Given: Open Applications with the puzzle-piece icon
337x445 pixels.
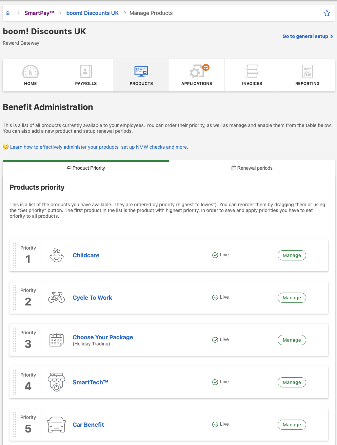Looking at the screenshot, I should tap(196, 71).
